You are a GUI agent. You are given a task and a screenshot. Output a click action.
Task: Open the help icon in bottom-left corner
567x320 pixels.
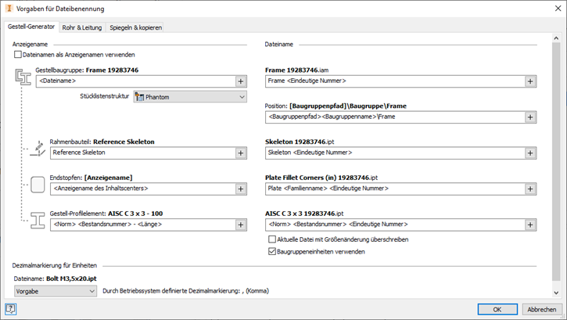[x=11, y=308]
